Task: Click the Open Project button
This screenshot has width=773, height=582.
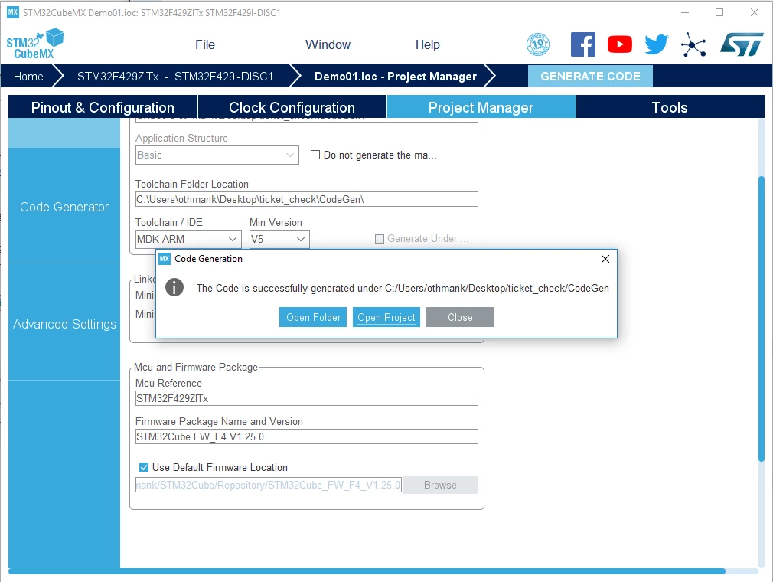Action: tap(386, 317)
